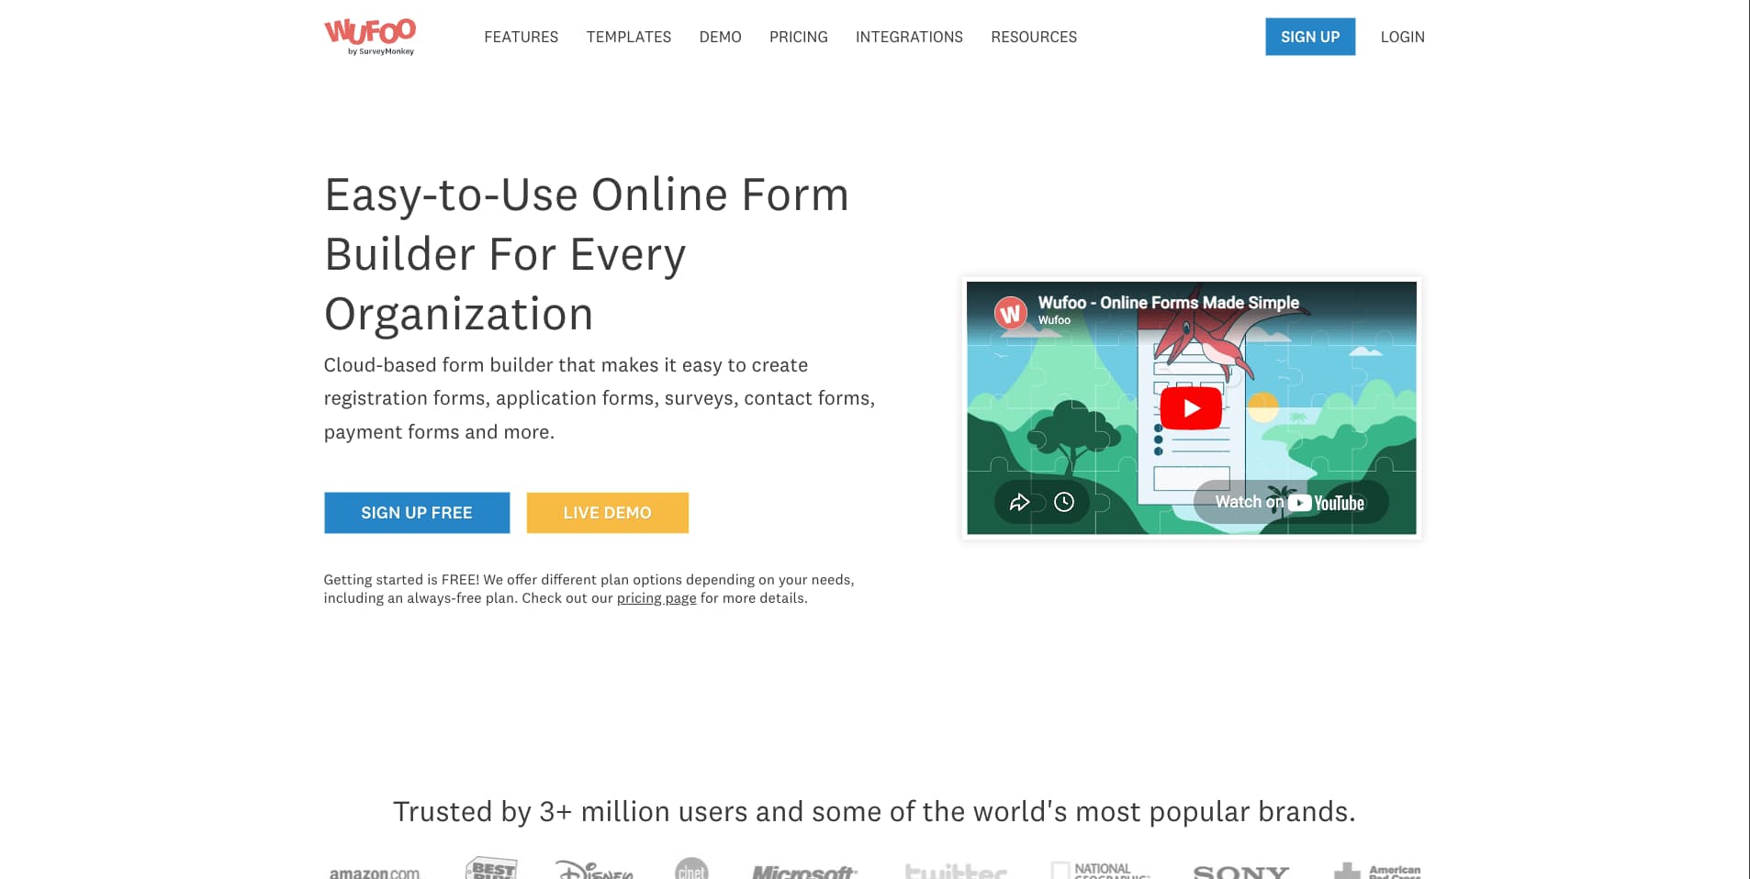
Task: Click the Sony brand logo
Action: [x=1241, y=872]
